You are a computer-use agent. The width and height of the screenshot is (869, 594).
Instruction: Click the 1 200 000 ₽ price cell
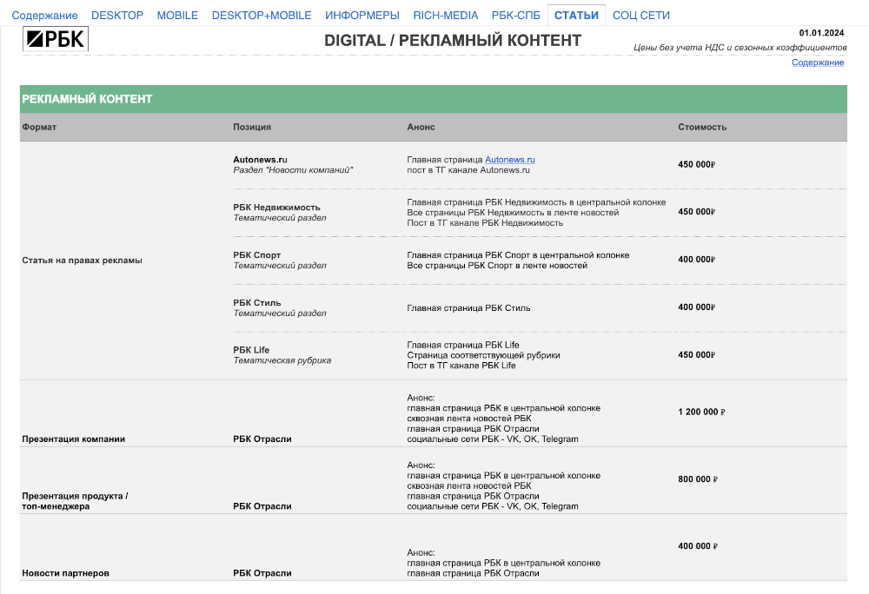click(x=700, y=412)
